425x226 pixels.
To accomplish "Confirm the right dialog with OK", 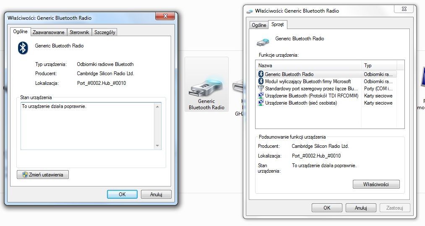I will click(326, 208).
